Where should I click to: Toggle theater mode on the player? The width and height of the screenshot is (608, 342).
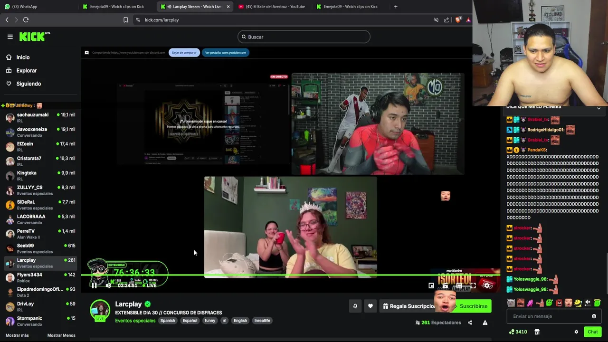tap(459, 285)
